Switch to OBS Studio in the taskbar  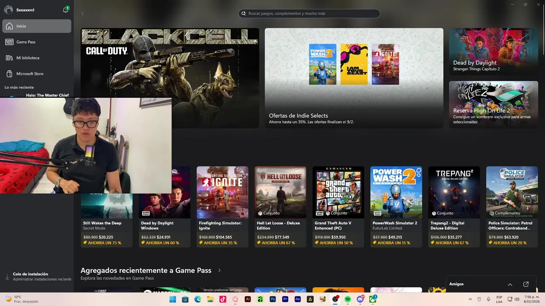(335, 299)
